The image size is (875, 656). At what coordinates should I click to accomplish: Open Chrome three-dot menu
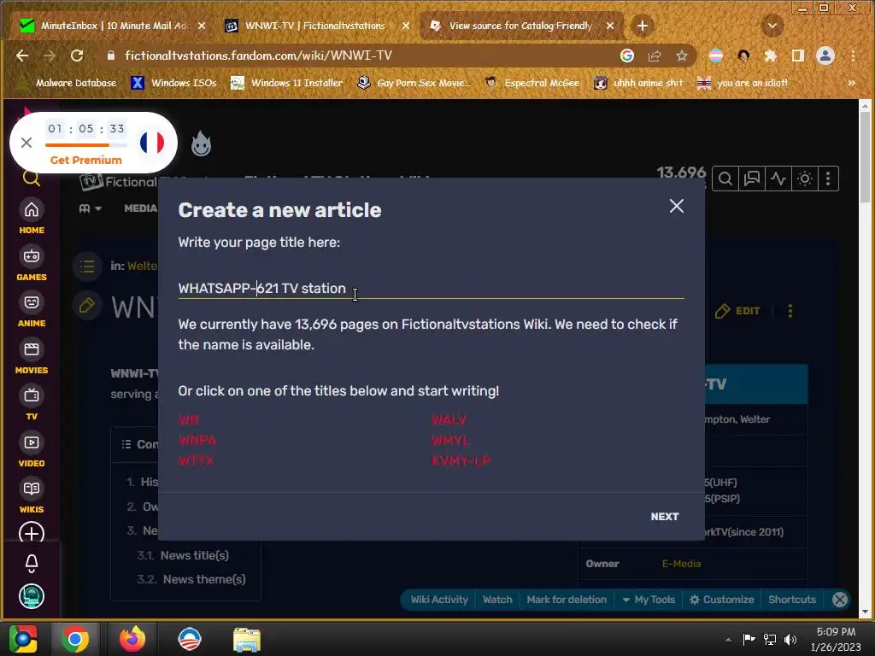click(853, 56)
